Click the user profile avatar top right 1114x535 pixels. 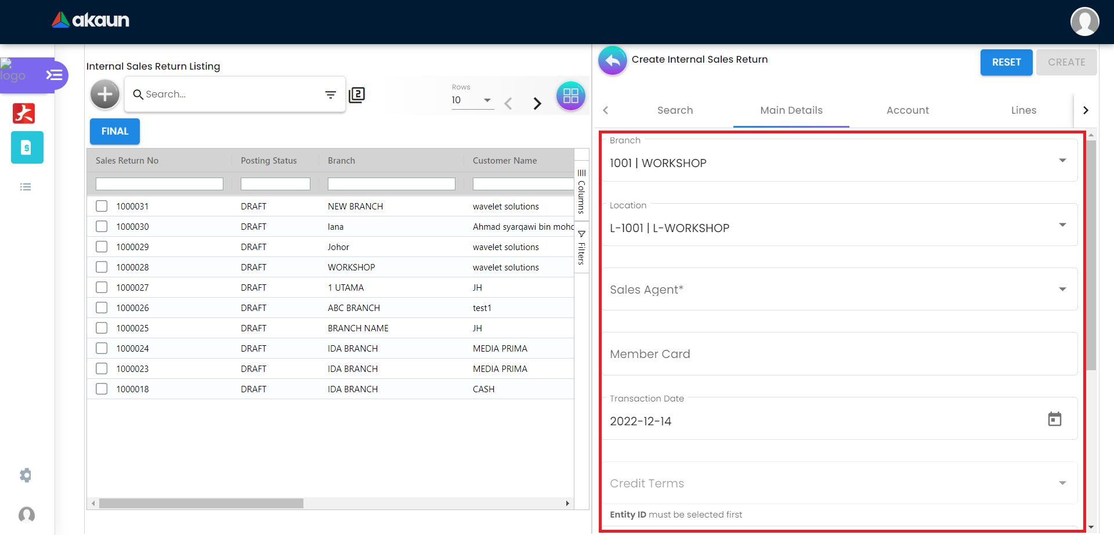1084,21
